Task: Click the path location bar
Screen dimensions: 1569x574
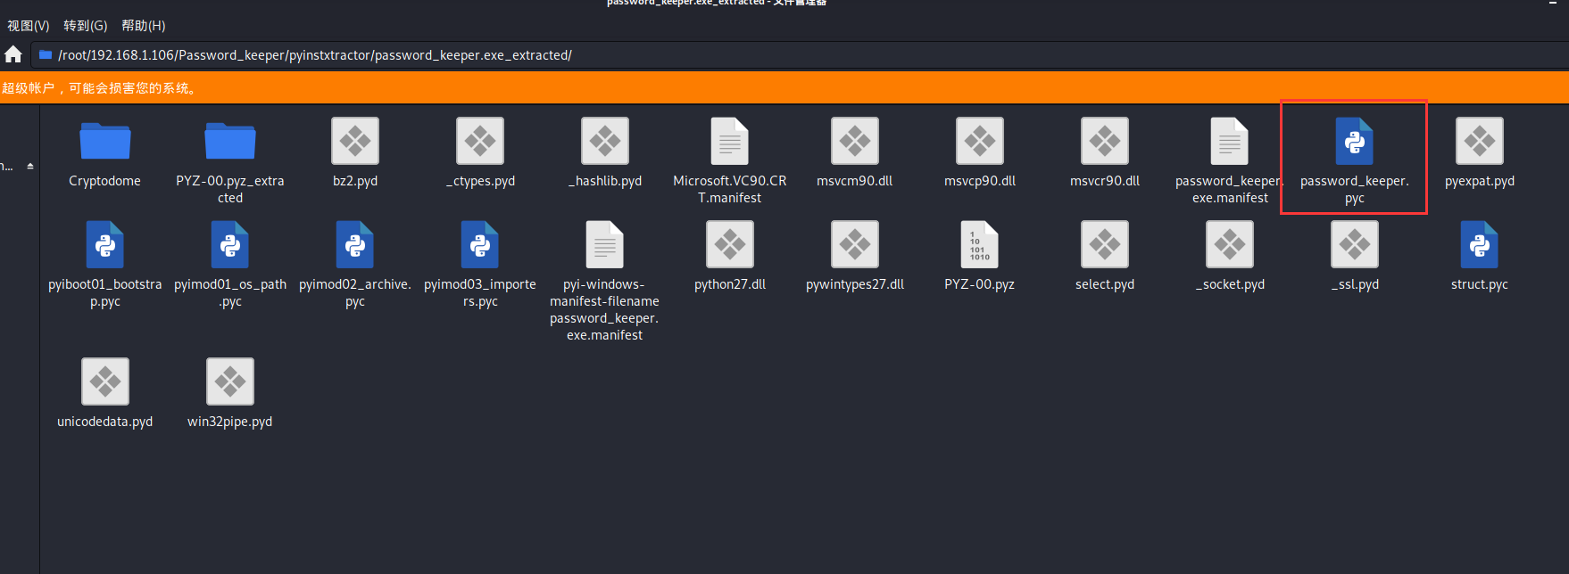Action: (x=800, y=55)
